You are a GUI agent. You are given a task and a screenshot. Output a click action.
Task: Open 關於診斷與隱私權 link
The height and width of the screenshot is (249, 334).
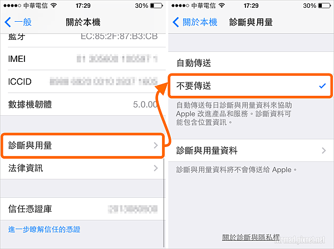coord(251,237)
